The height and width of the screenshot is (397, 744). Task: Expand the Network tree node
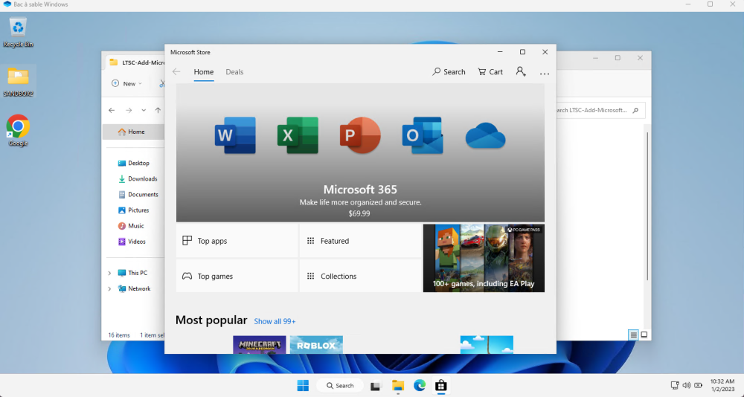coord(109,288)
